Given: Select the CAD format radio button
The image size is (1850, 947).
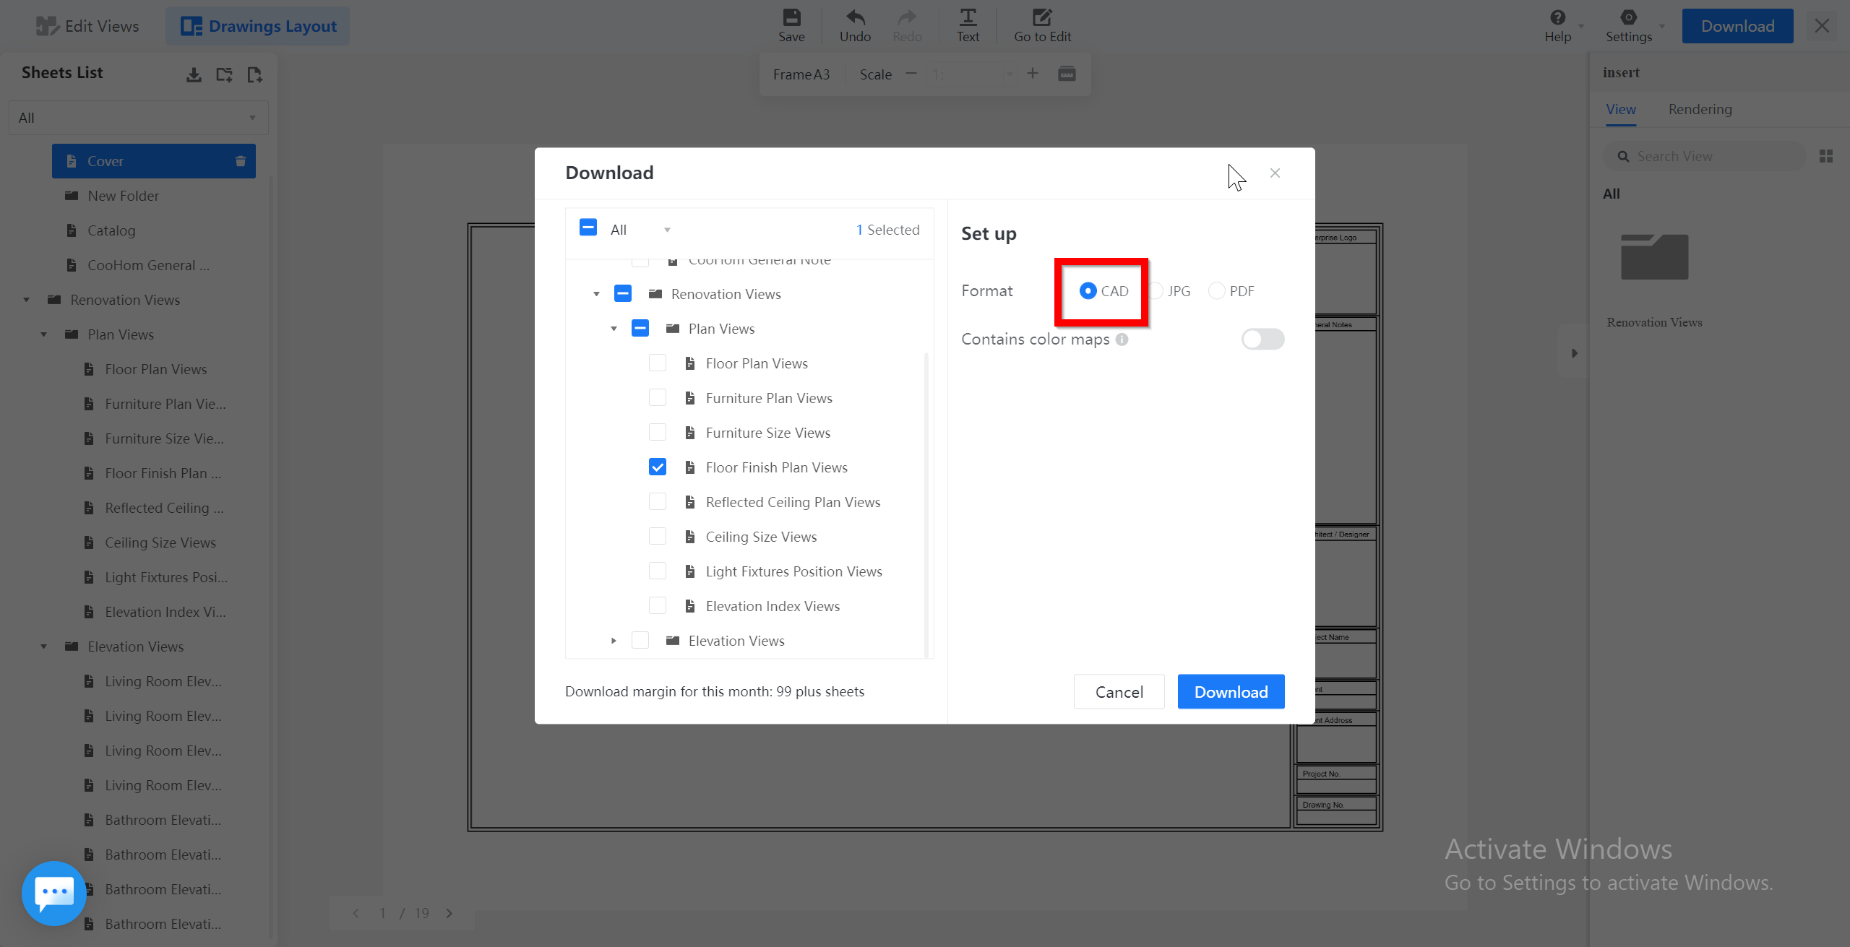Looking at the screenshot, I should pos(1088,291).
